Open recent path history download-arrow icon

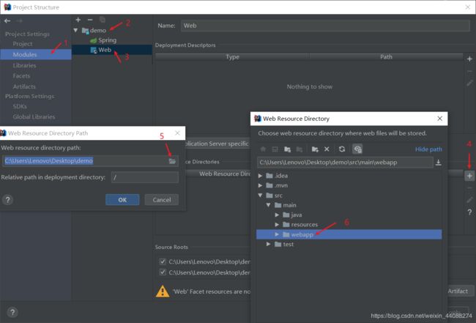click(438, 163)
